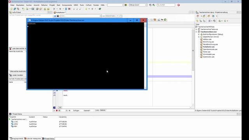Open the Start menu in menu bar

click(x=58, y=5)
